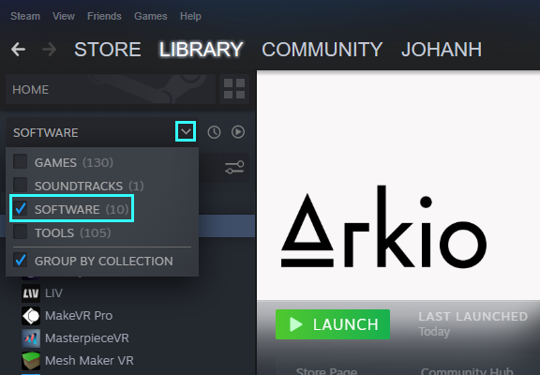Switch to grid collections view icon
The image size is (540, 375).
pyautogui.click(x=234, y=89)
